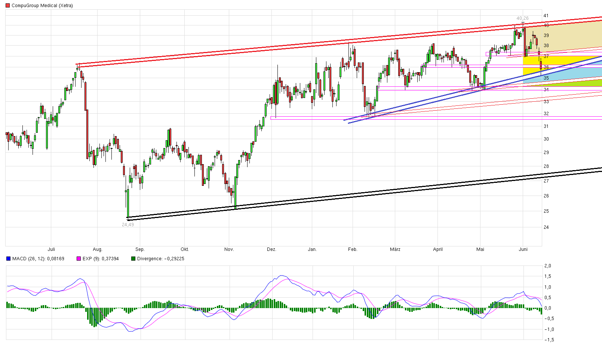
Task: Select the CompuGroup Medical (Xetra) title text
Action: click(x=42, y=6)
